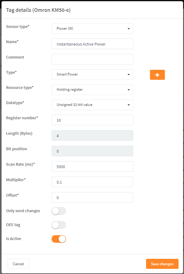Image resolution: width=184 pixels, height=274 pixels.
Task: Click the Cancel button
Action: coord(18,264)
